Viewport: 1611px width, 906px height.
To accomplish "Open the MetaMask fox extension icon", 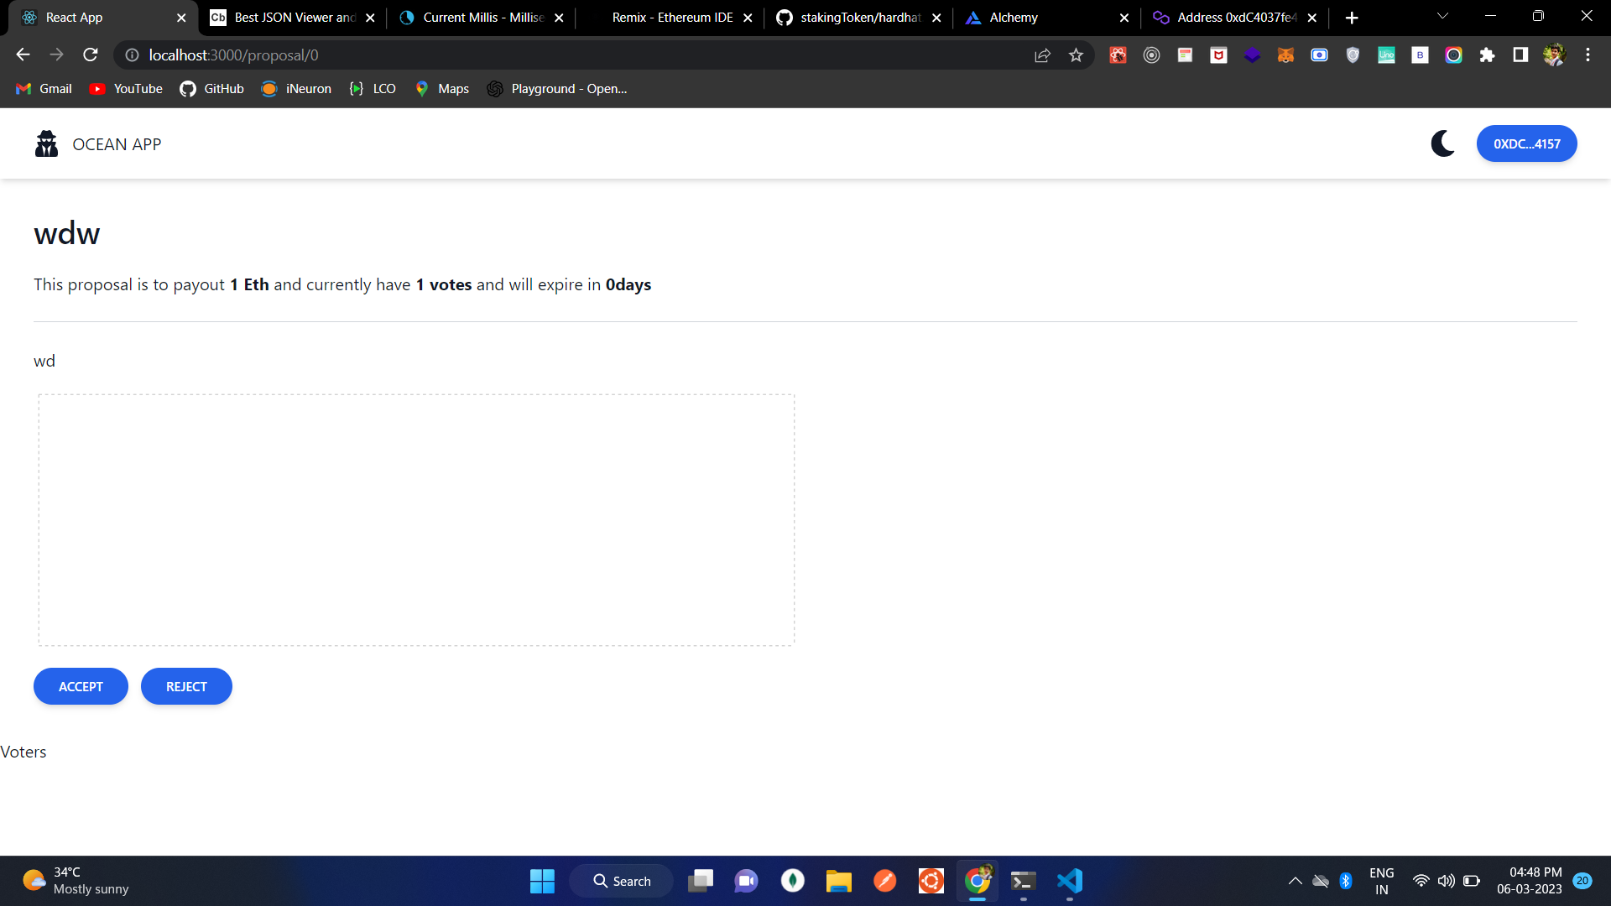I will tap(1285, 55).
